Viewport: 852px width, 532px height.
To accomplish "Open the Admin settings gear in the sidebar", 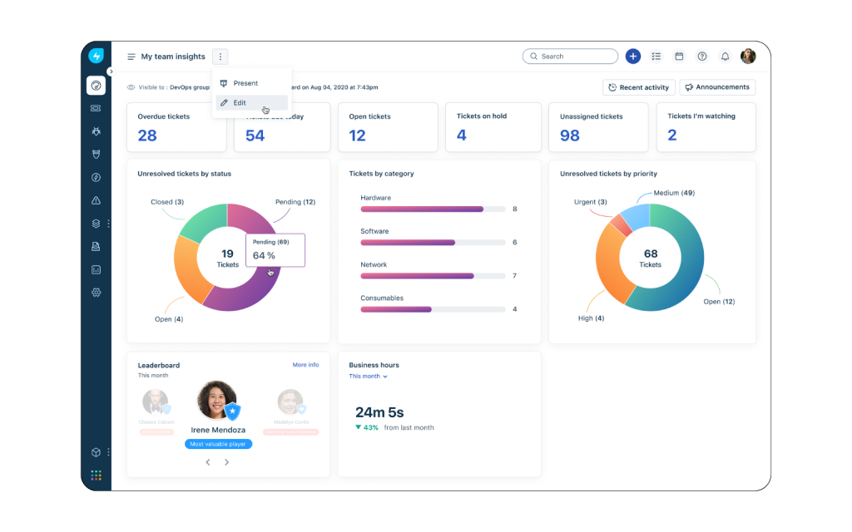I will 96,293.
